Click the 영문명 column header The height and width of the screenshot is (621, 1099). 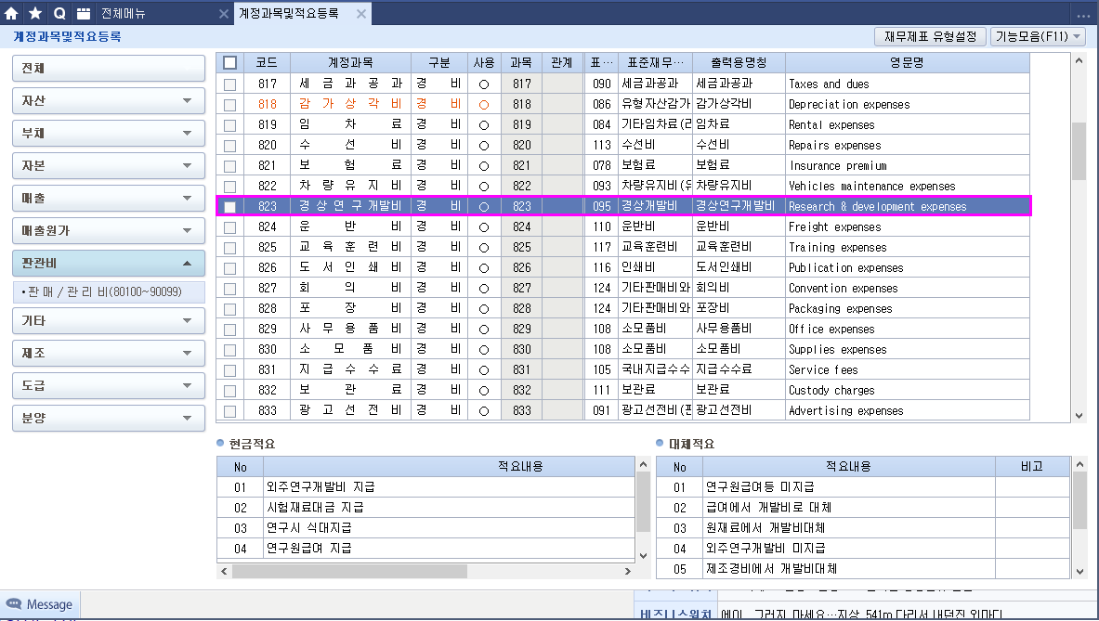[x=907, y=62]
